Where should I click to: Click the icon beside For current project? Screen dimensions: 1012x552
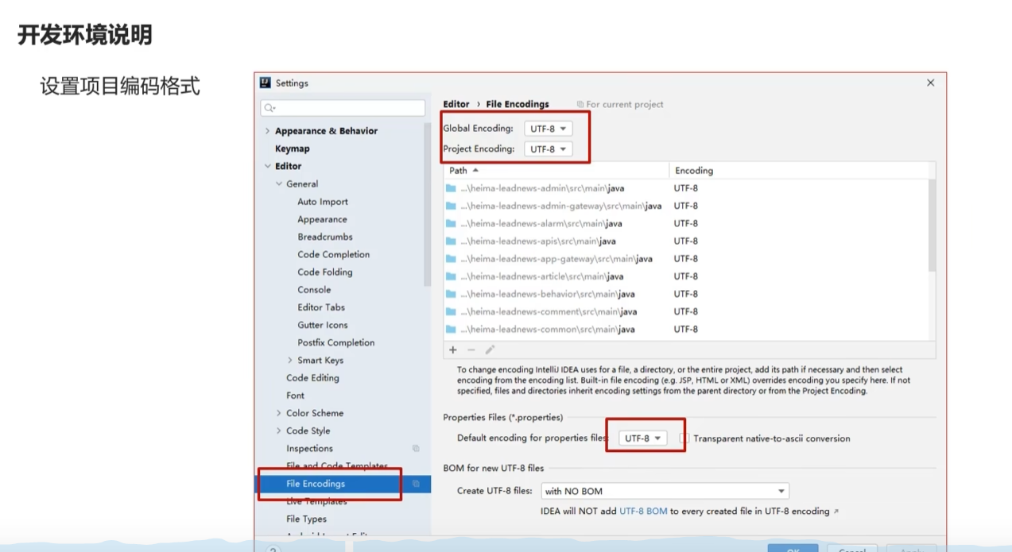click(580, 104)
